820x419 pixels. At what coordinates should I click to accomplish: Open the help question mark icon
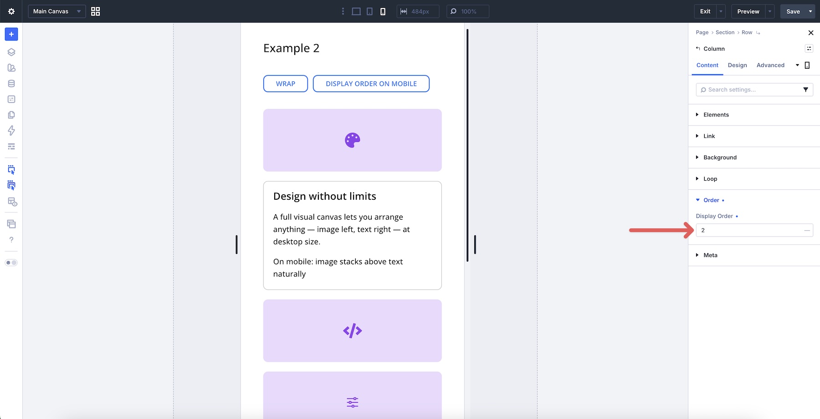coord(11,240)
